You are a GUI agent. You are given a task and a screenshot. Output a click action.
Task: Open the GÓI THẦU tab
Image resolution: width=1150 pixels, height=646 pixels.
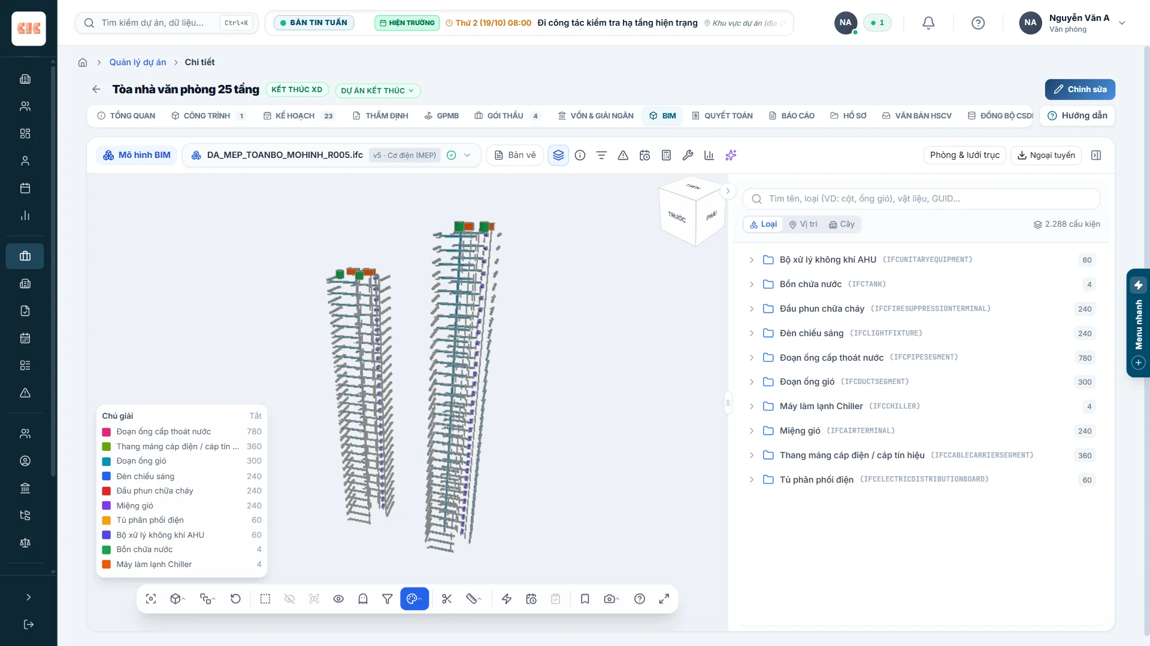[x=507, y=116]
